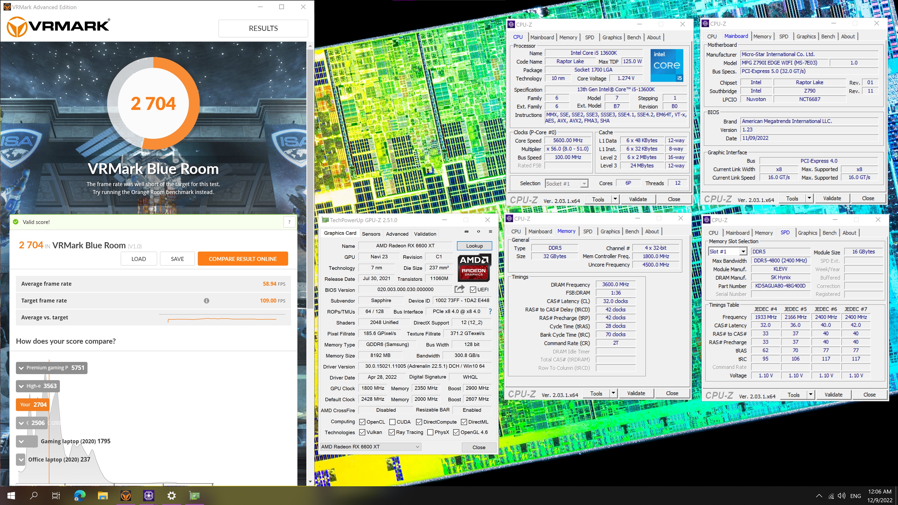Open Settings gear in the taskbar
898x505 pixels.
point(171,496)
